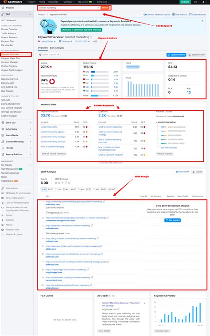The height and width of the screenshot is (336, 210).
Task: Click View all 33,659 keywords button
Action: pos(54,154)
